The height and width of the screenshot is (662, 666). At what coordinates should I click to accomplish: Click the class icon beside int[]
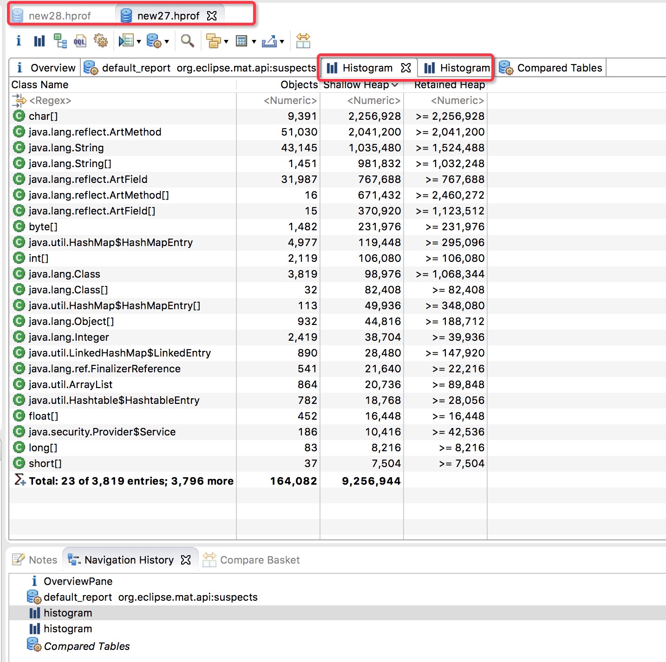19,258
